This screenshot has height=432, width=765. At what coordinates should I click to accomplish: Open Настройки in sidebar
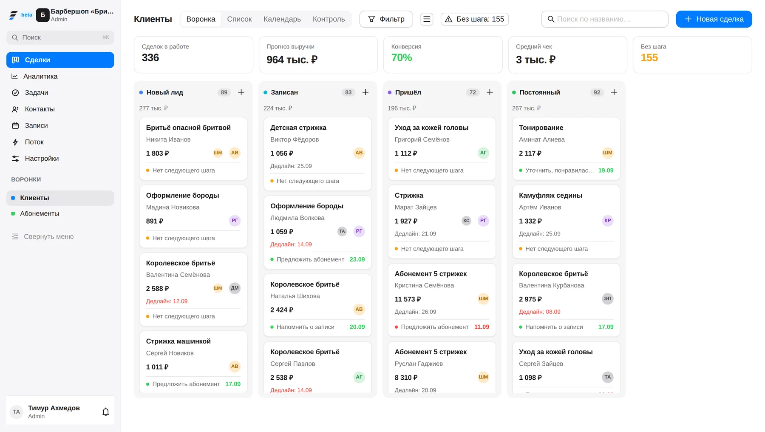[60, 159]
